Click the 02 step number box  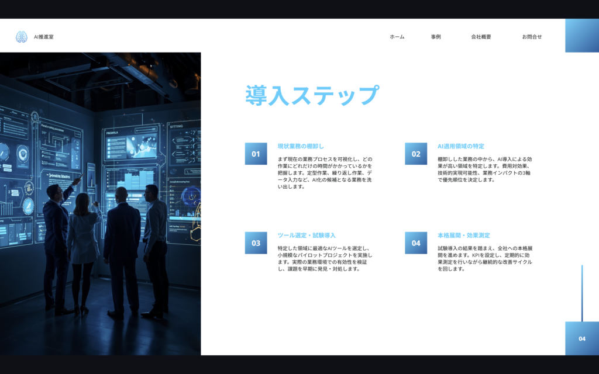click(x=416, y=154)
